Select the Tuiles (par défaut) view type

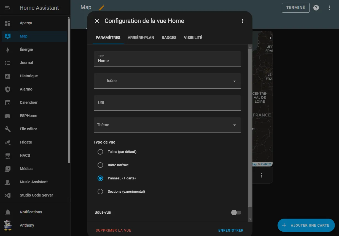(x=100, y=152)
